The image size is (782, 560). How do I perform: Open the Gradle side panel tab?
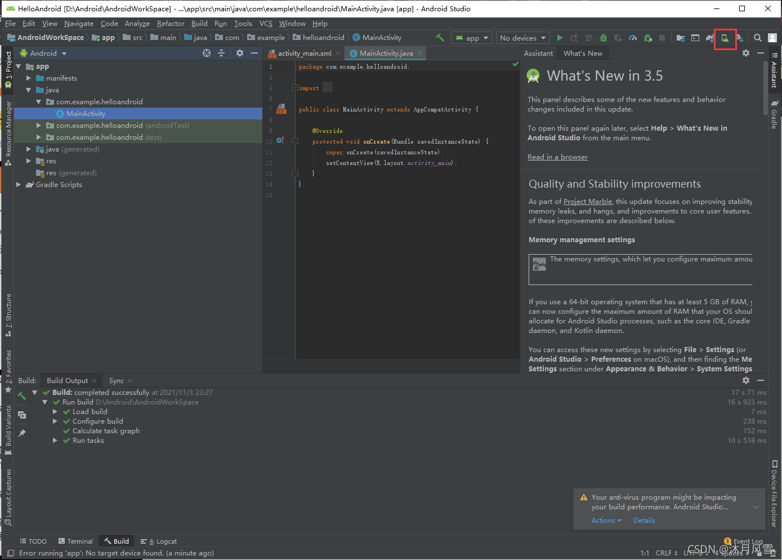coord(775,114)
